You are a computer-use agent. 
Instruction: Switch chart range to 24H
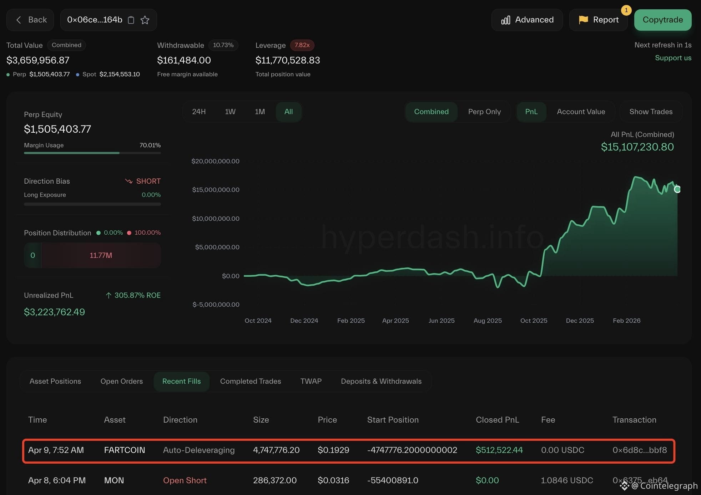click(199, 112)
